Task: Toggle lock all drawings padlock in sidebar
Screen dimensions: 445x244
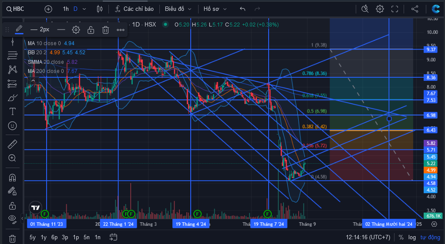Action: click(x=12, y=205)
